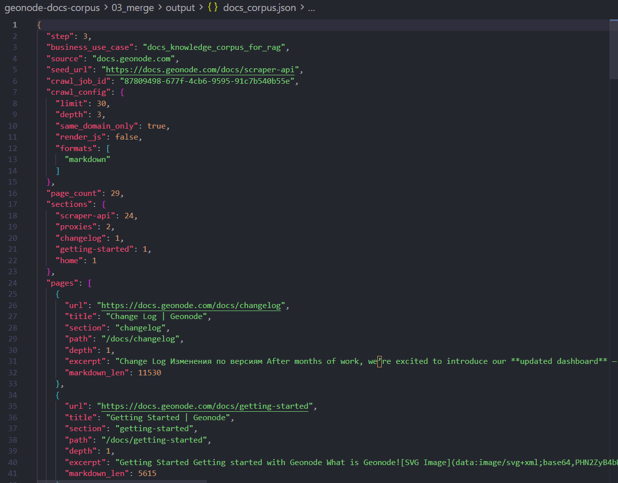
Task: Click the "Change Log | Geonode" title value
Action: click(156, 317)
